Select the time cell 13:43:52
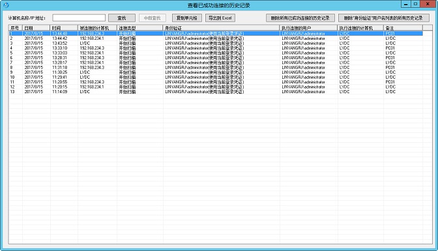Screen dimensions: 438x251 pos(59,43)
